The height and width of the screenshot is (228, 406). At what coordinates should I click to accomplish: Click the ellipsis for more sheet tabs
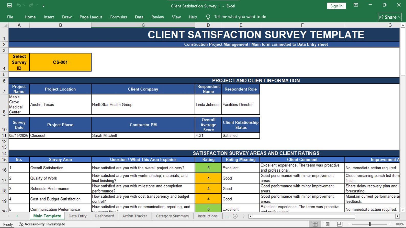pyautogui.click(x=227, y=216)
